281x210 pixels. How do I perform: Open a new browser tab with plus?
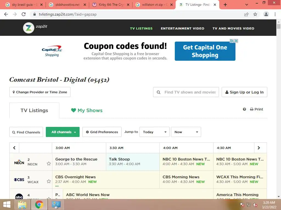pyautogui.click(x=225, y=5)
